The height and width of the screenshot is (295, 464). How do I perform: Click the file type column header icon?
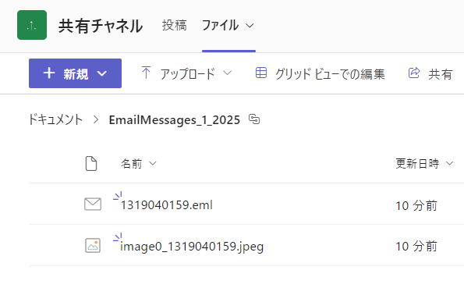[x=91, y=163]
